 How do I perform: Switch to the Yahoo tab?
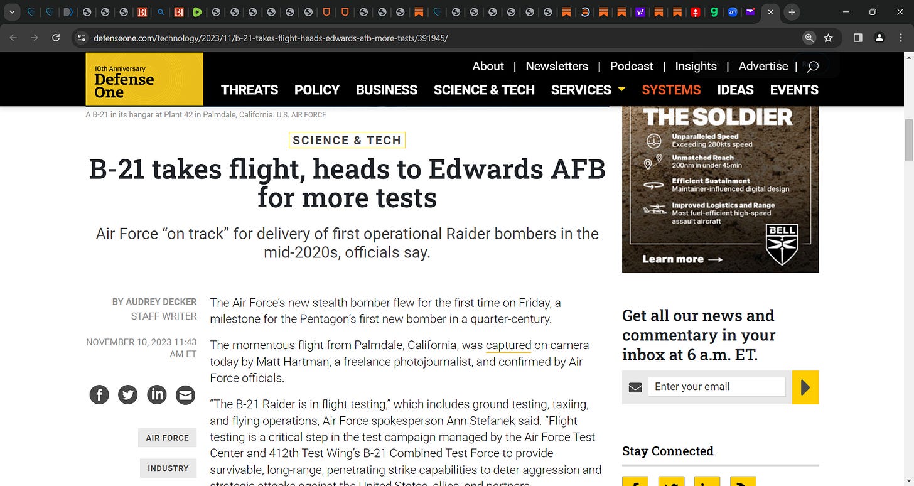pyautogui.click(x=640, y=12)
